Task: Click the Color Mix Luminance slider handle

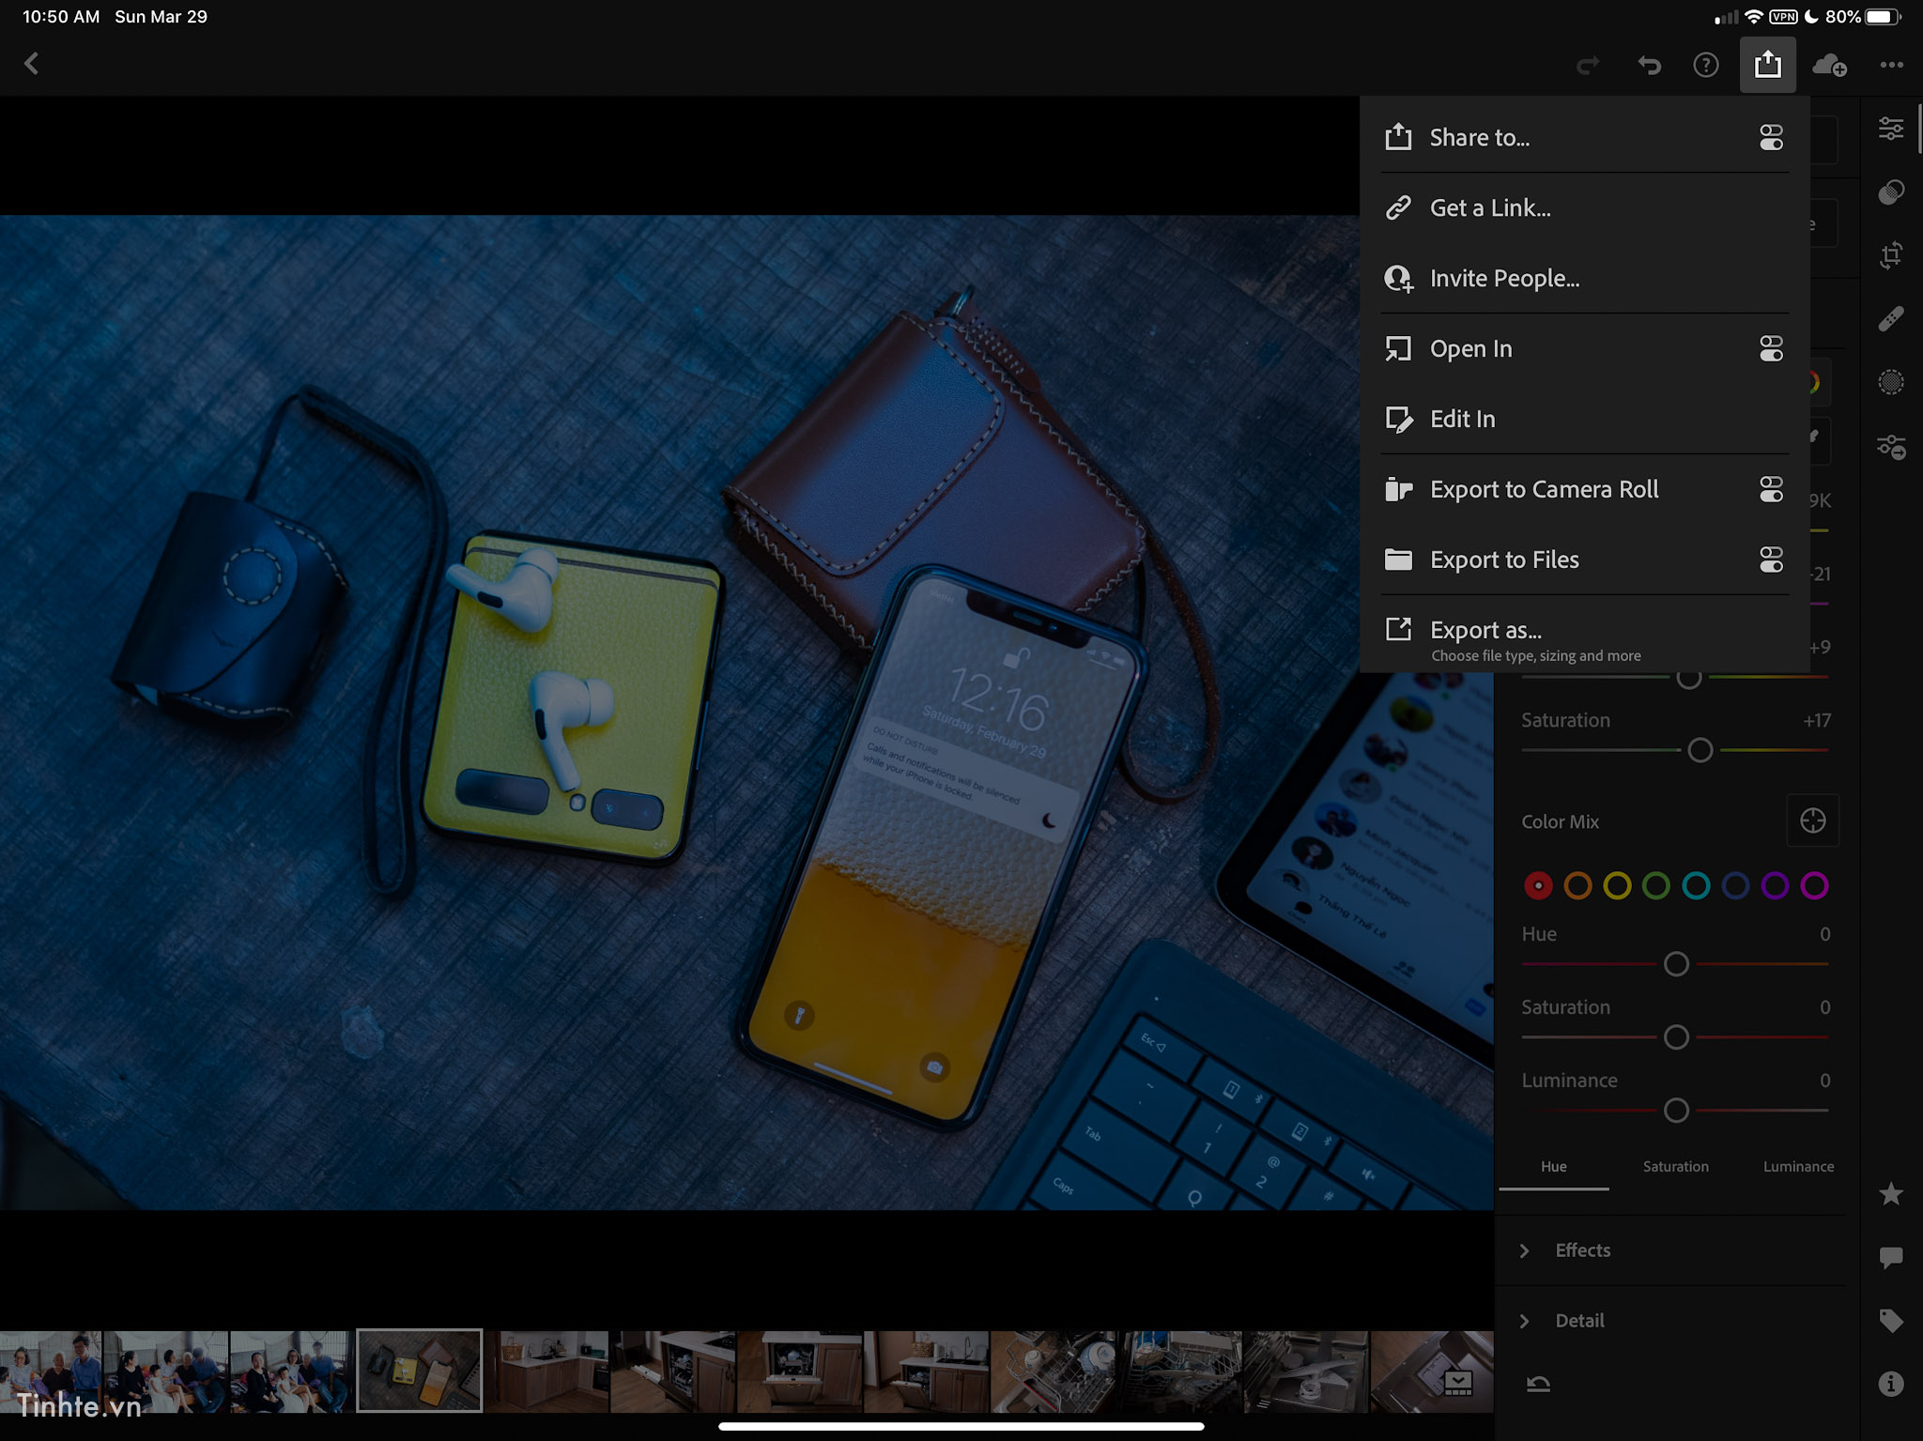Action: [x=1676, y=1111]
